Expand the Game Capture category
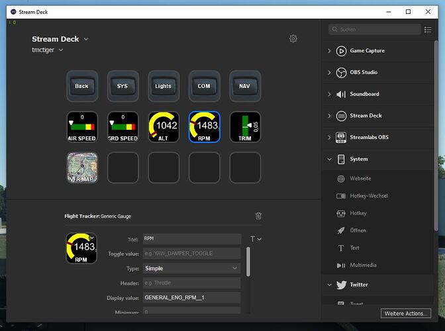Viewport: 445px width, 331px height. (x=329, y=51)
